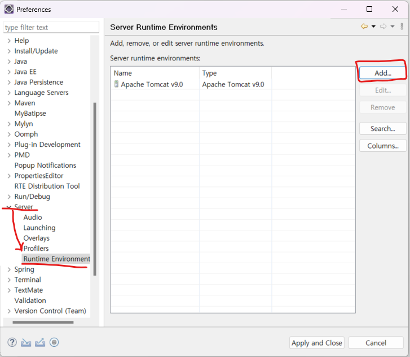Click the Help question mark icon
This screenshot has width=410, height=357.
tap(12, 342)
